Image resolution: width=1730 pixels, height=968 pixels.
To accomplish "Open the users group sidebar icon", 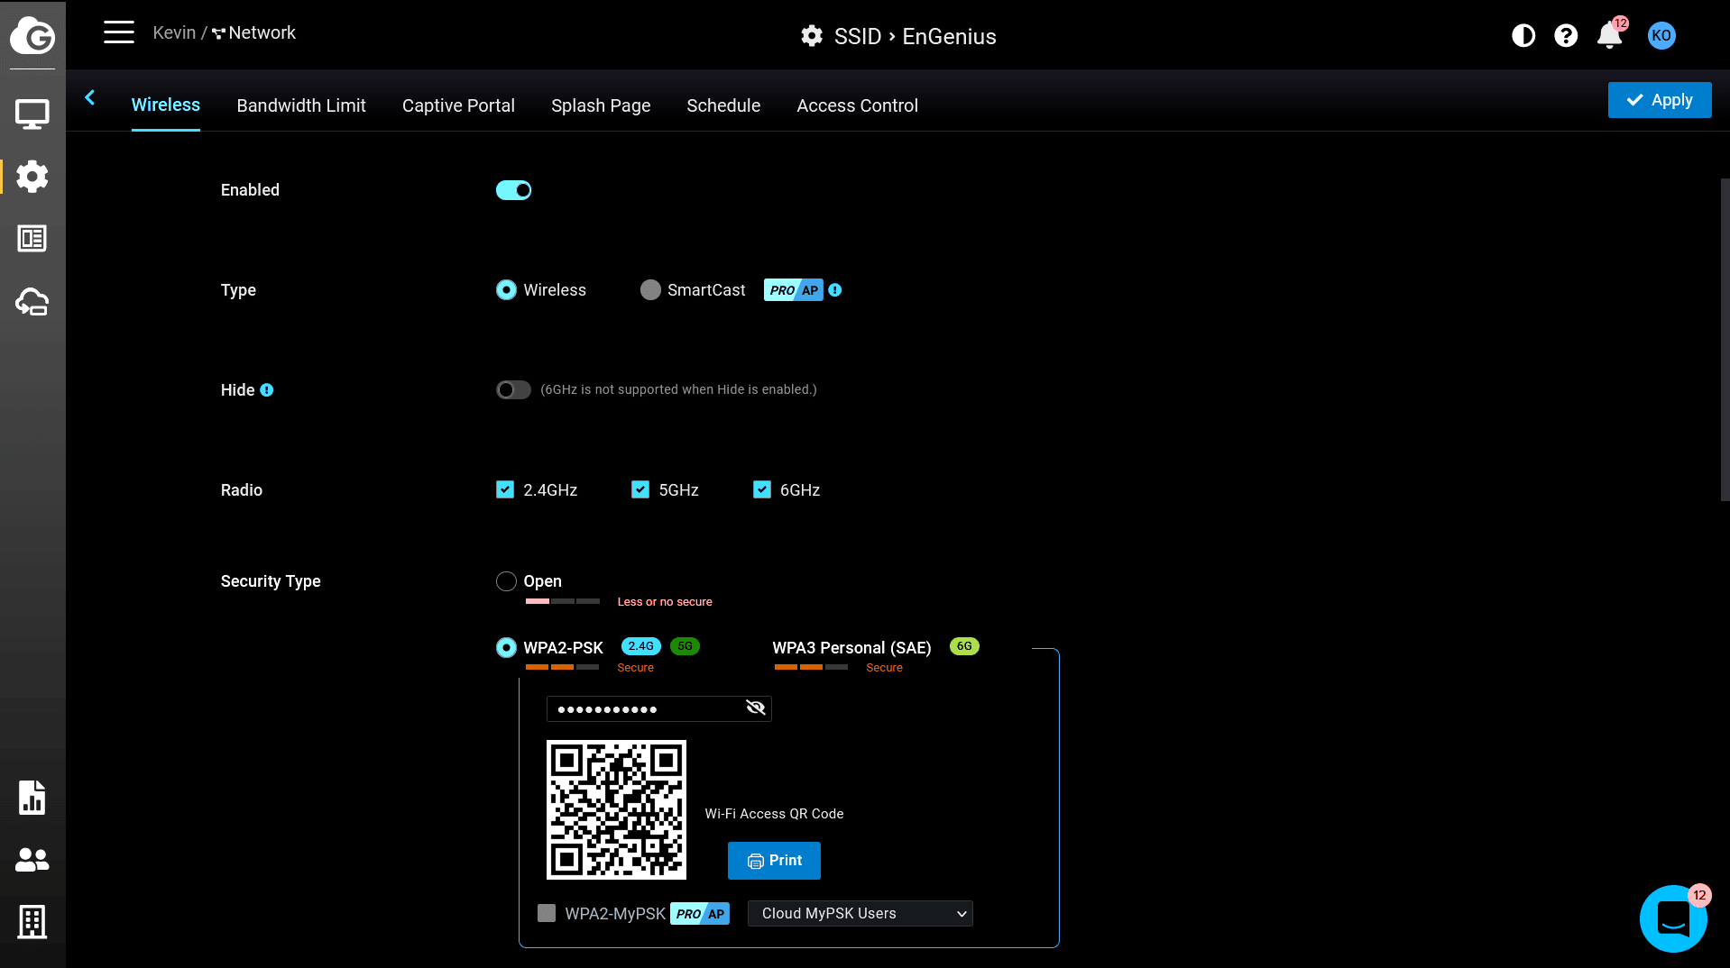I will coord(32,860).
